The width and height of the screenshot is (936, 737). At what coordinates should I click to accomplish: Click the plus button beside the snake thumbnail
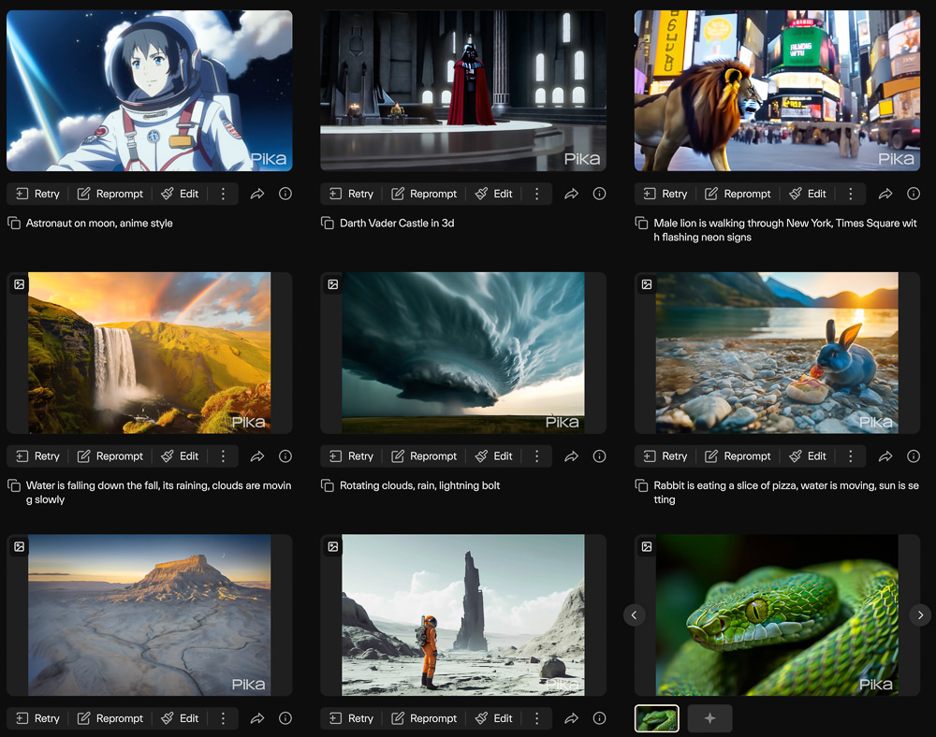point(709,718)
